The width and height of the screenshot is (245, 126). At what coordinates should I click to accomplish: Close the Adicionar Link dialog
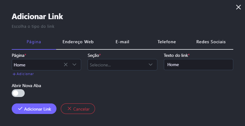pos(239,7)
